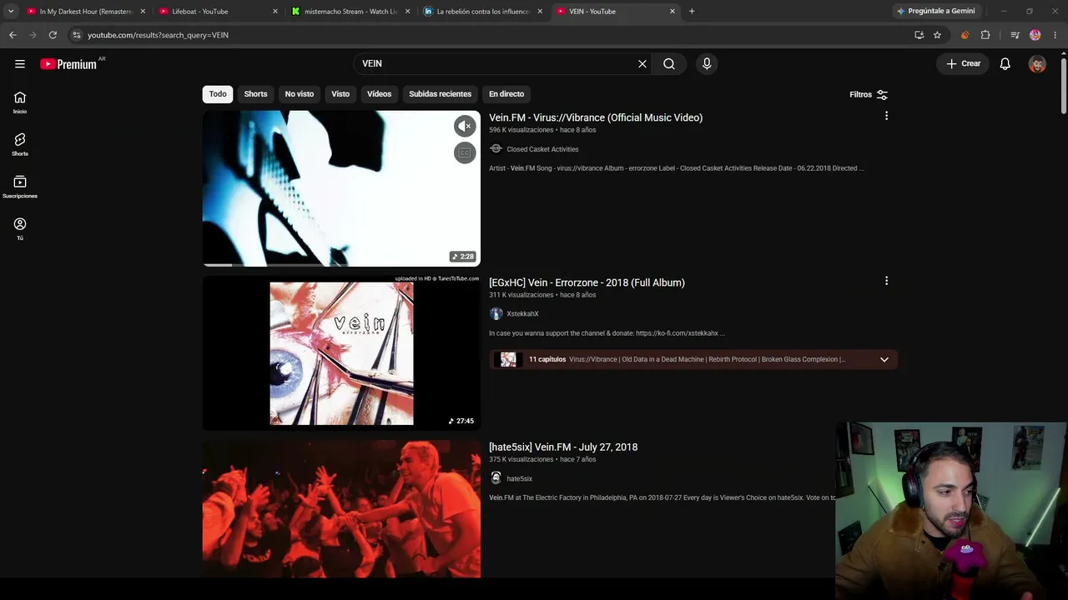1068x600 pixels.
Task: Open options menu for Virus://Vibrance video
Action: pyautogui.click(x=886, y=116)
